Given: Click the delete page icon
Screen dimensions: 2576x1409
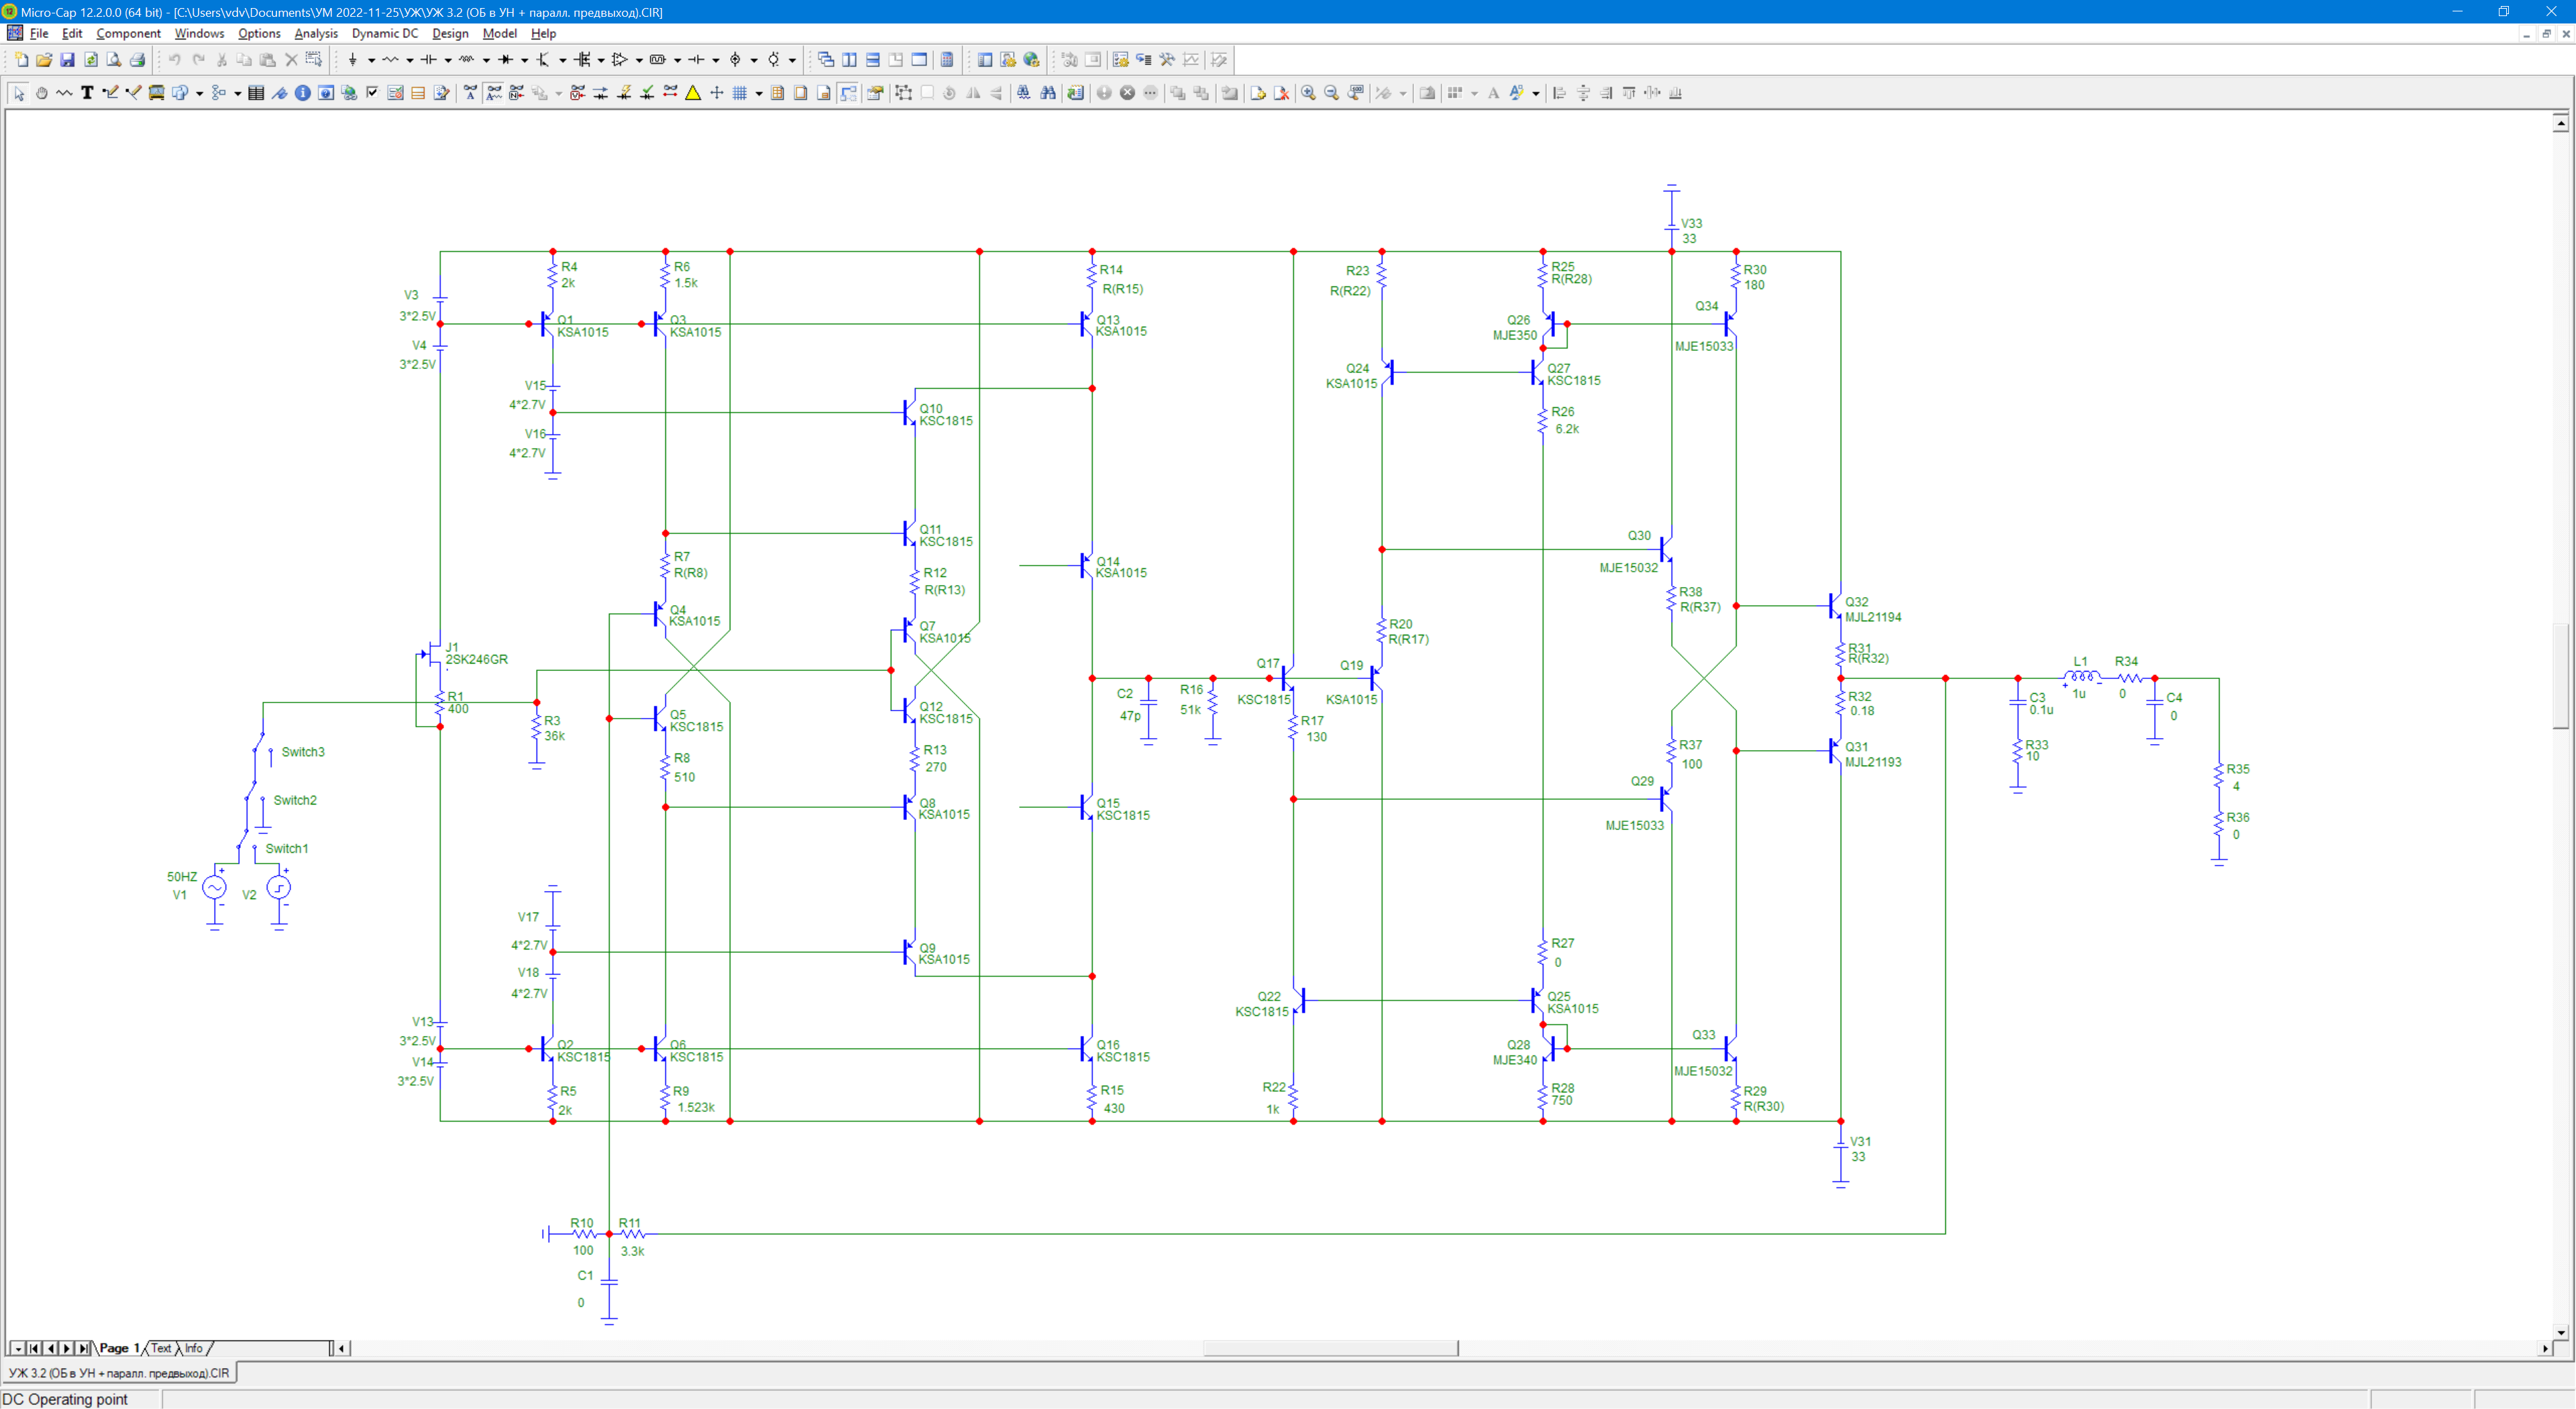Looking at the screenshot, I should click(x=1281, y=93).
